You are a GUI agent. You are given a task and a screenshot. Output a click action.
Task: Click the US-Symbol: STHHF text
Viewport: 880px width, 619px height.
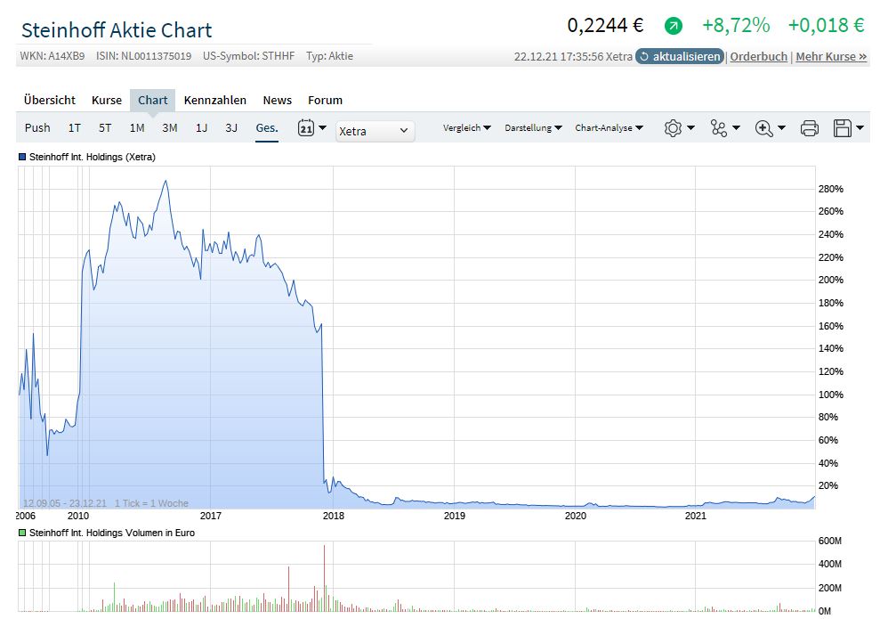coord(248,56)
